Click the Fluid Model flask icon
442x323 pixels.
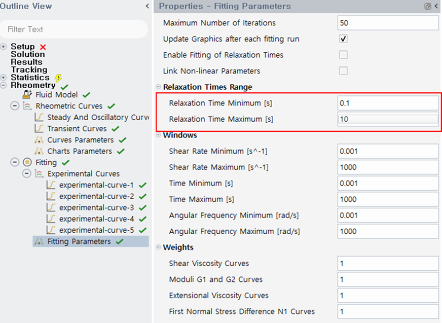[27, 95]
